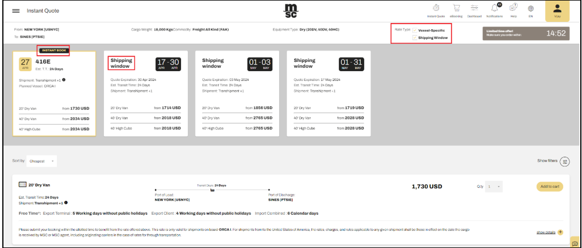Click the 1,730 USD price
The height and width of the screenshot is (248, 582).
click(x=427, y=187)
